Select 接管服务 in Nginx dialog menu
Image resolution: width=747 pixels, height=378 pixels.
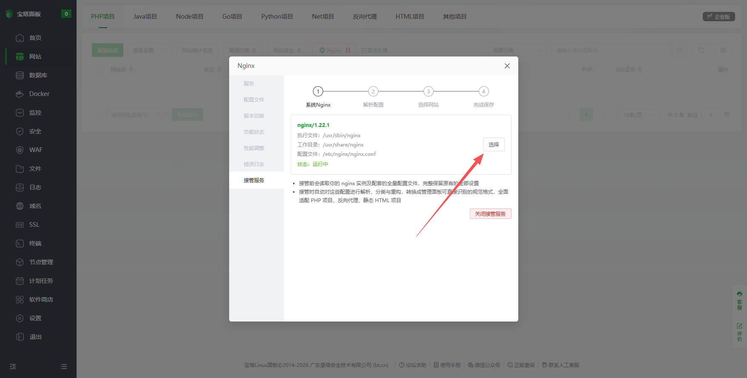[256, 181]
